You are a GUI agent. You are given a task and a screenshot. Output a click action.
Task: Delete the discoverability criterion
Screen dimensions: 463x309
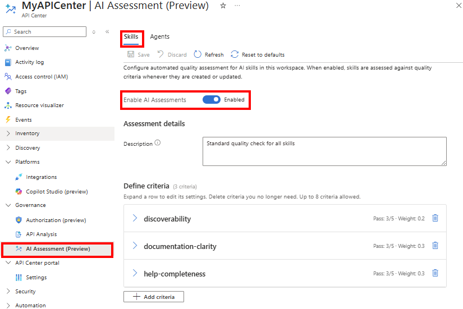pyautogui.click(x=436, y=218)
